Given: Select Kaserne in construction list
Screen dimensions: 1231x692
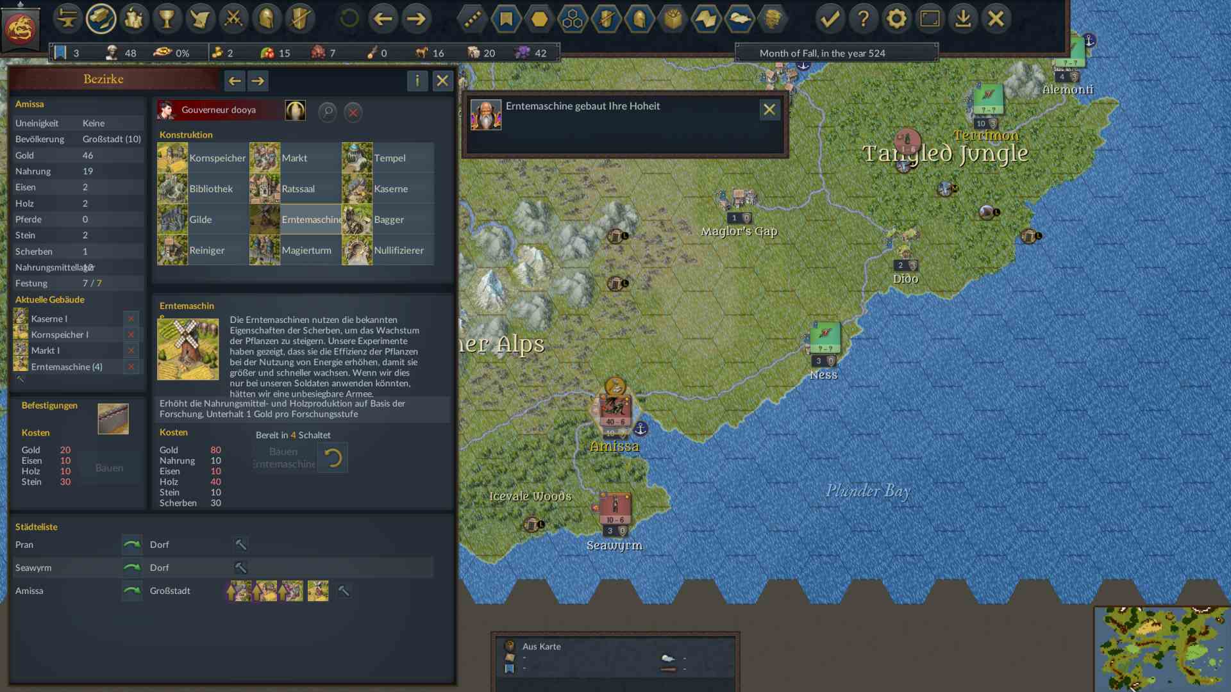Looking at the screenshot, I should [x=387, y=188].
